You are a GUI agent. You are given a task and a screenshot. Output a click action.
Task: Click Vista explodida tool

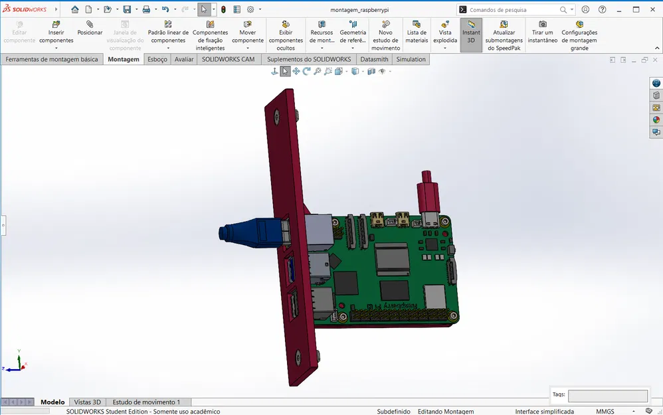pyautogui.click(x=445, y=32)
